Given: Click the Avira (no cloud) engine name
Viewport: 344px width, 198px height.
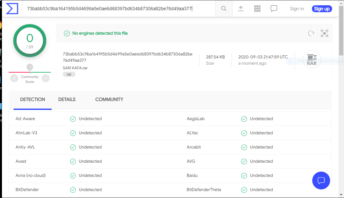Looking at the screenshot, I should point(30,176).
